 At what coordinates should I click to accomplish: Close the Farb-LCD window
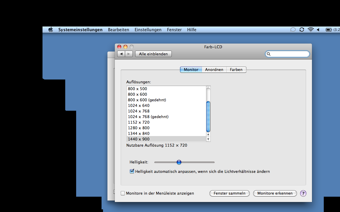click(x=119, y=47)
